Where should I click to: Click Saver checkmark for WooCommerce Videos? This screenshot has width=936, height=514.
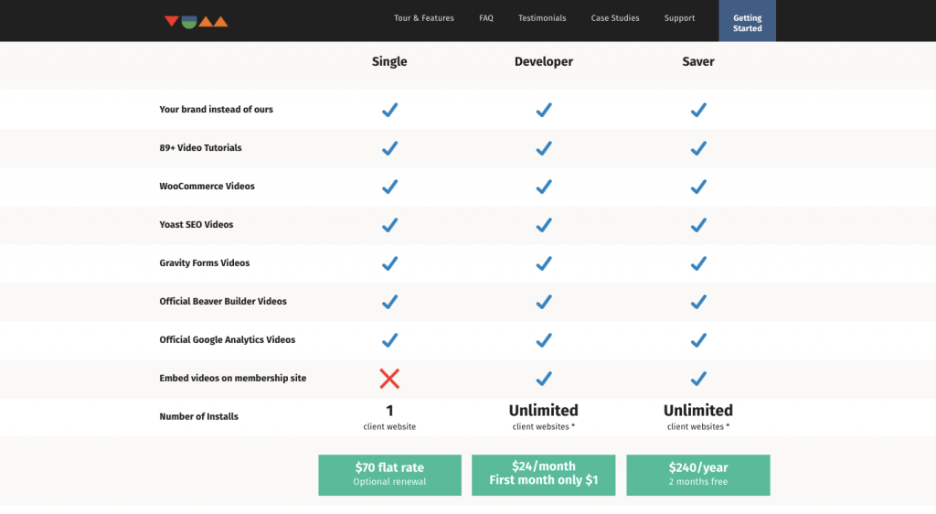pos(698,187)
